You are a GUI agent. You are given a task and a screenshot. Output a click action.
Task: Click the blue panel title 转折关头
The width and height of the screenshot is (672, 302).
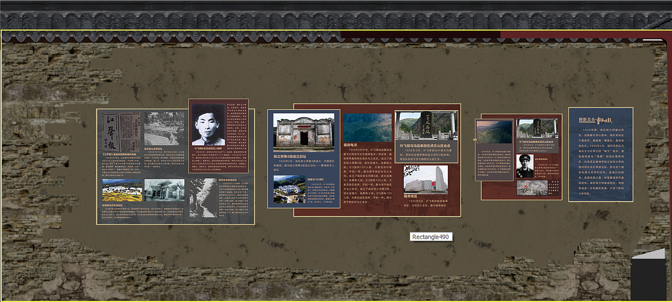[586, 120]
